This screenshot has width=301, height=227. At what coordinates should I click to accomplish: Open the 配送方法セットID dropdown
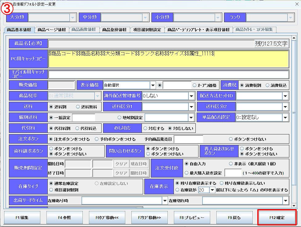point(285,96)
